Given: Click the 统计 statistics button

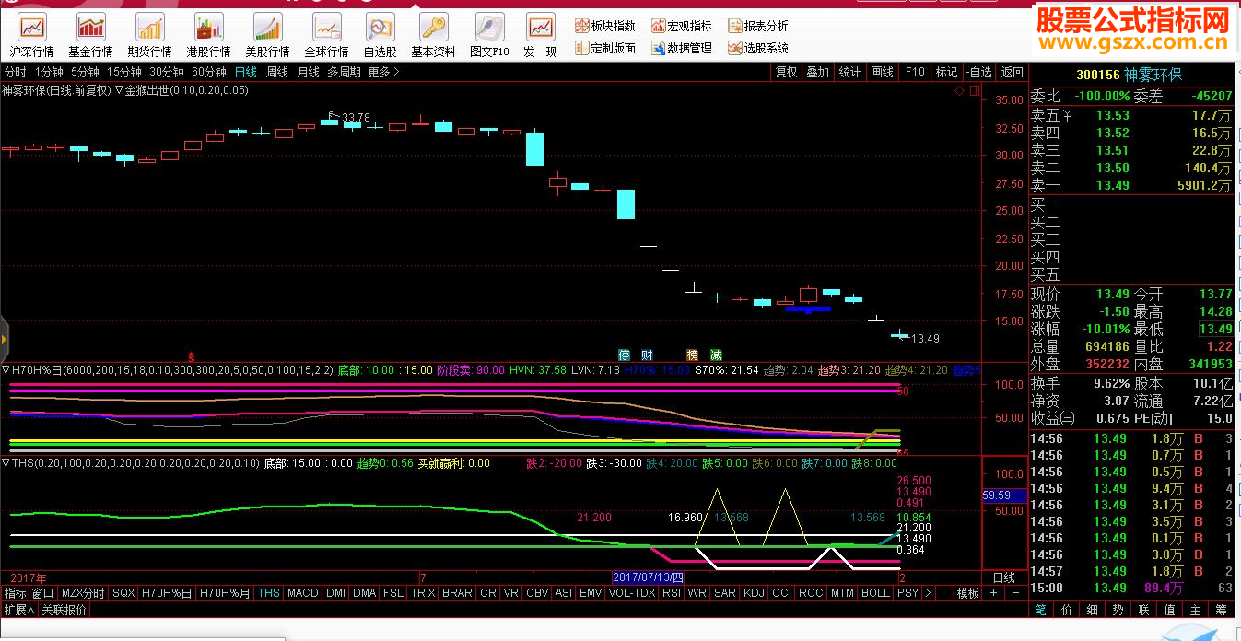Looking at the screenshot, I should 850,72.
